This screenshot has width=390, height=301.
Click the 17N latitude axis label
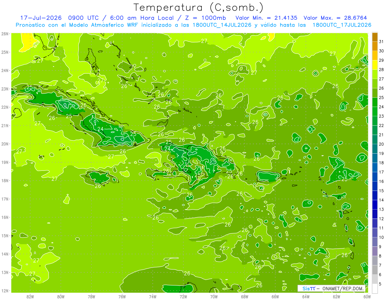(x=5, y=199)
